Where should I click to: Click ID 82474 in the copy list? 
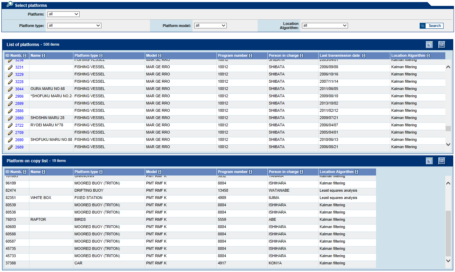coord(10,191)
